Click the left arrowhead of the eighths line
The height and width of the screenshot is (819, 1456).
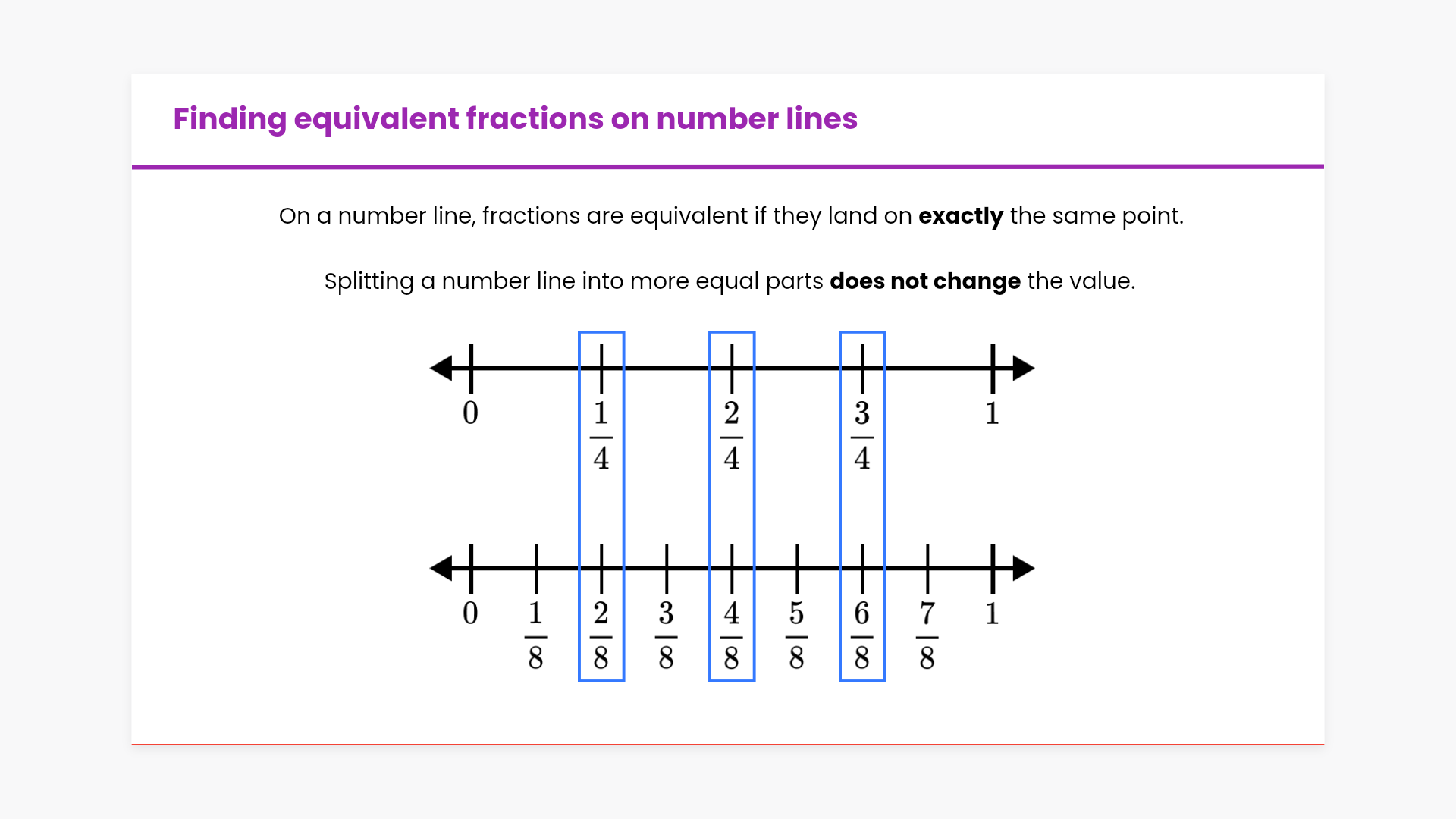[x=441, y=568]
